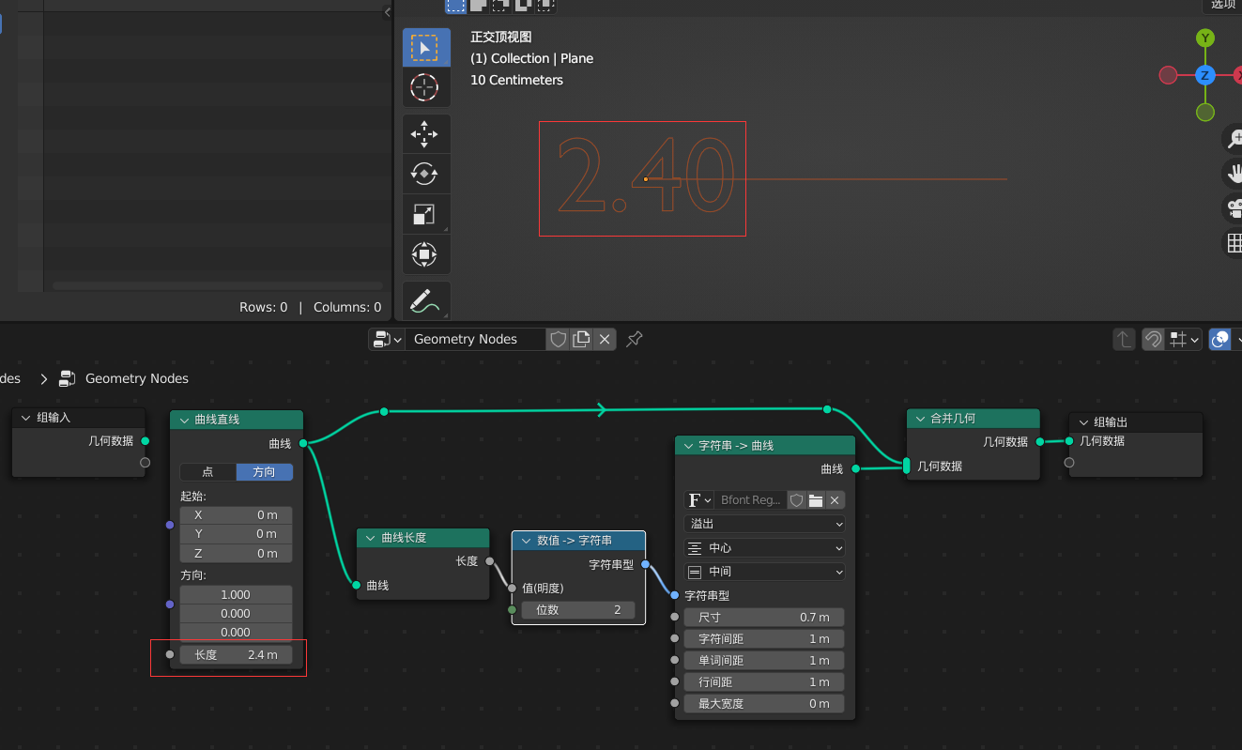This screenshot has height=750, width=1242.
Task: Unlink the Bfont Regular font
Action: [835, 499]
